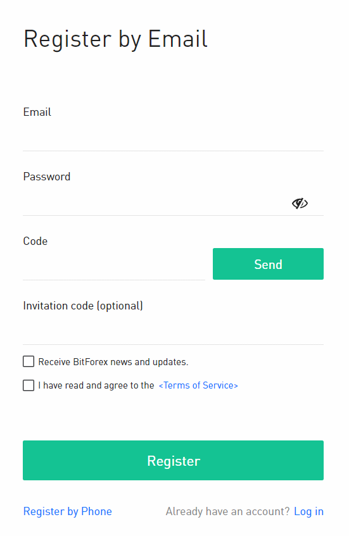
Task: Open the Terms of Service link
Action: pos(198,385)
